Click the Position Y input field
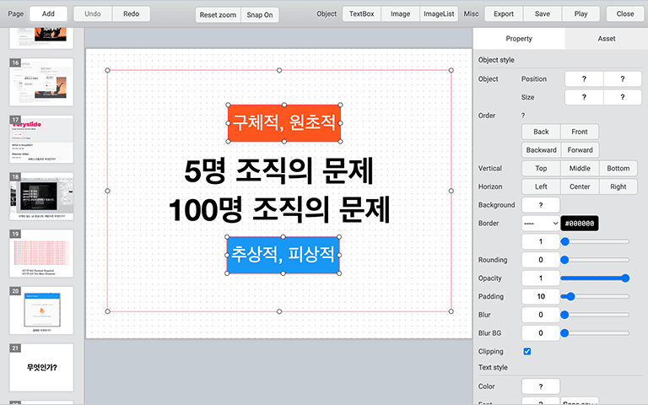The image size is (648, 405). tap(623, 79)
